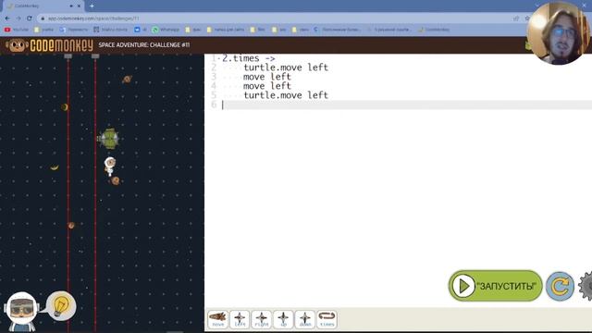Click 'move left' on line 4
The height and width of the screenshot is (333, 592).
267,86
